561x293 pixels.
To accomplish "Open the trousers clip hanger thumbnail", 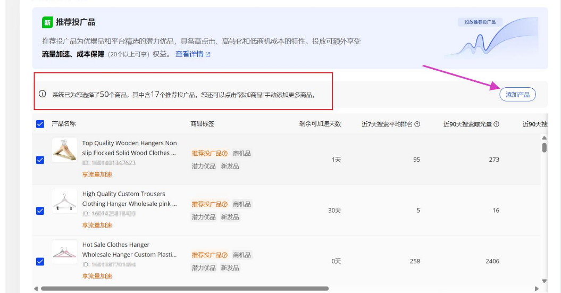I will 64,201.
